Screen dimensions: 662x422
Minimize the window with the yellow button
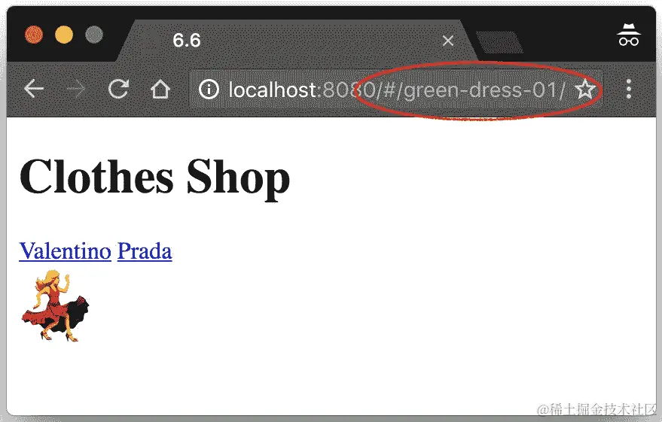pyautogui.click(x=64, y=35)
